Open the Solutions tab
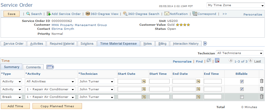This screenshot has height=111, width=268. 87,44
